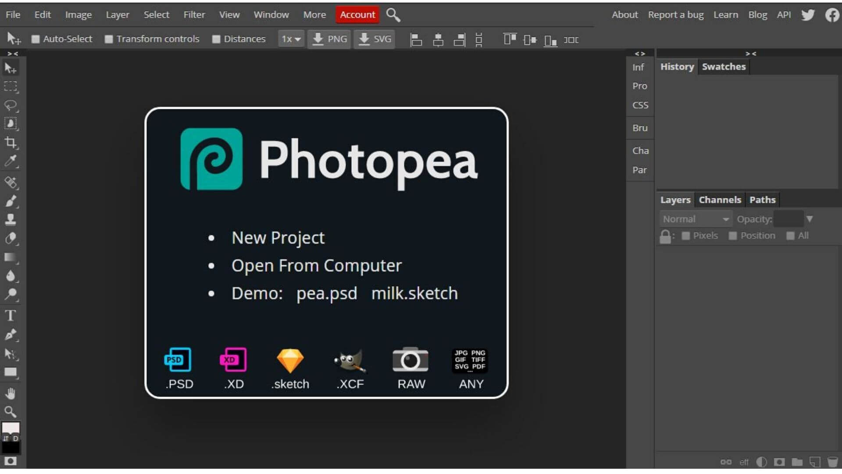Open the Opacity dropdown arrow

click(810, 219)
